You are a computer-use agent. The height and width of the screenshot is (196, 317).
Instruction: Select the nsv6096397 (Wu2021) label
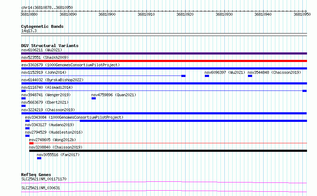pos(225,72)
